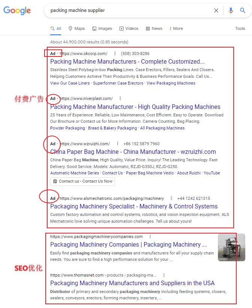Image resolution: width=252 pixels, height=308 pixels.
Task: Switch to the All results tab
Action: click(56, 29)
